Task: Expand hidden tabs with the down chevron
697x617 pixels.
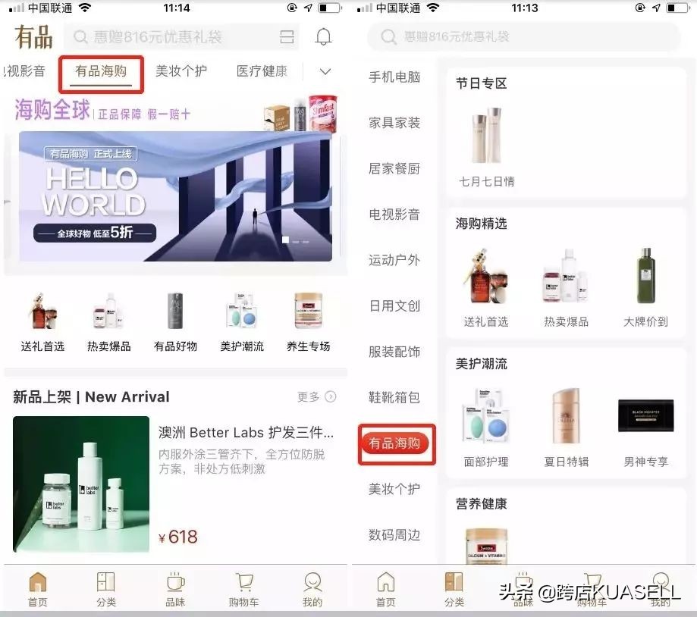Action: click(x=325, y=70)
